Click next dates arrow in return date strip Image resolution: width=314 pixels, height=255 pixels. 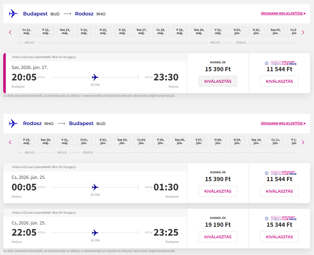(x=303, y=142)
